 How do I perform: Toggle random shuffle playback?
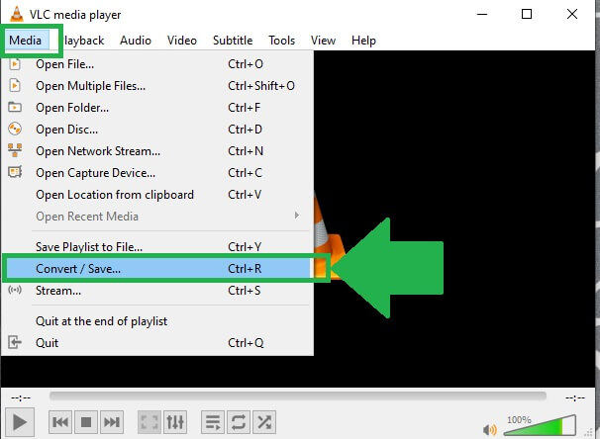click(264, 422)
